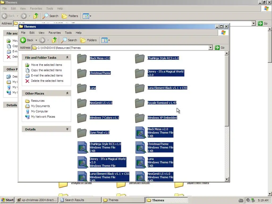Screen dimensions: 272x204
Task: Switch to xp-christmas-2004 taskbar button
Action: (x=37, y=200)
